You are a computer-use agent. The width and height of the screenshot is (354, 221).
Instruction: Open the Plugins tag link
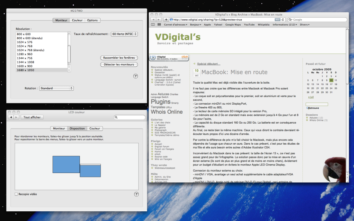pyautogui.click(x=160, y=102)
